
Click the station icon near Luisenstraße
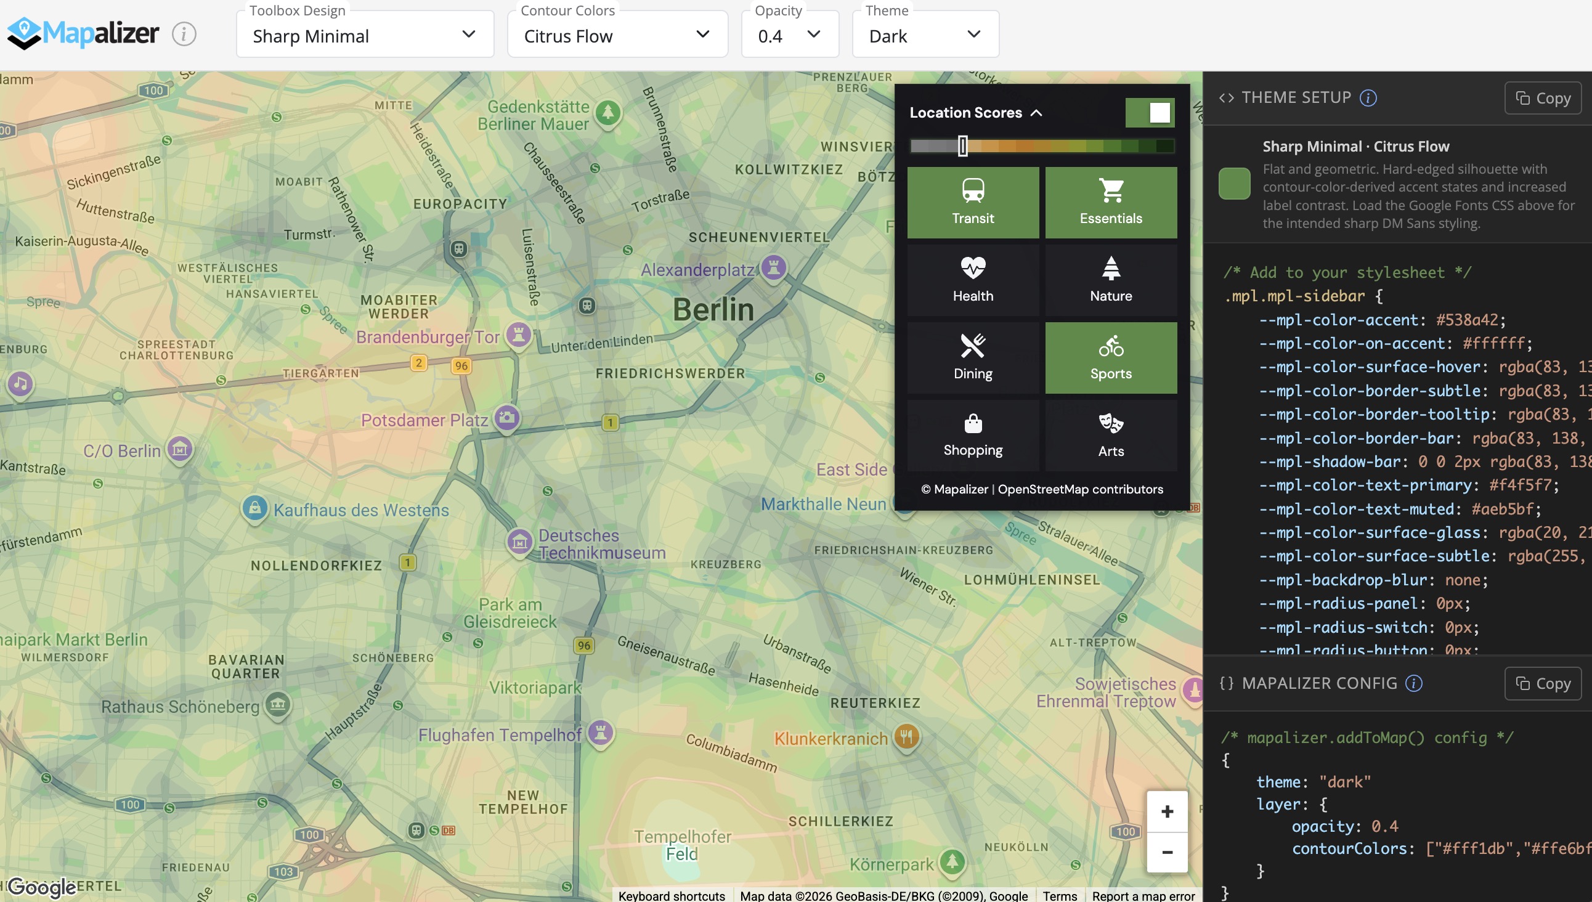point(587,306)
